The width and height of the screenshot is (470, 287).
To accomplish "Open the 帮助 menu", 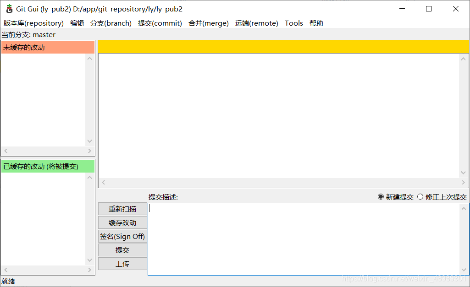I will 316,23.
